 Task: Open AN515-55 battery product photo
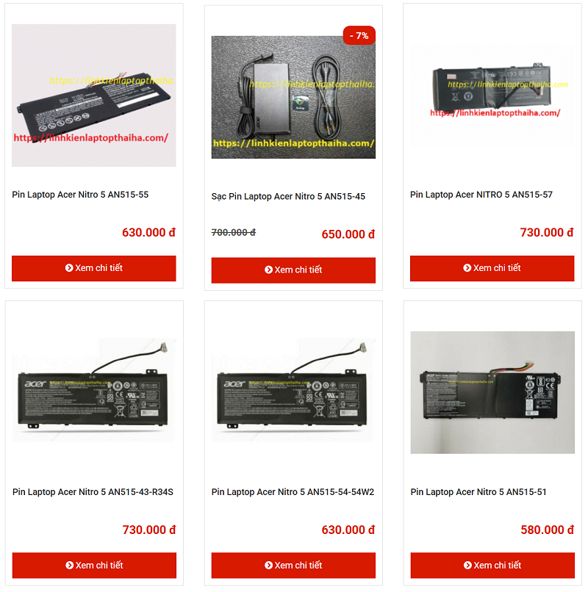(94, 95)
